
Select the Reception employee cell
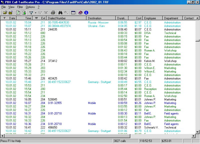(150, 89)
